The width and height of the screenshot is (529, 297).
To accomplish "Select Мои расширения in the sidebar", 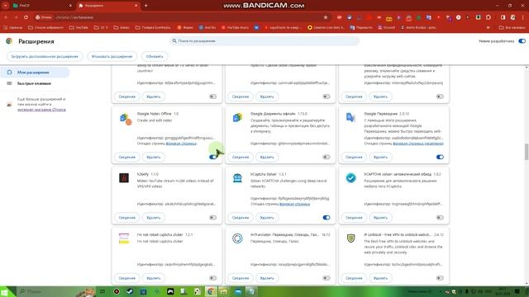I will (35, 73).
